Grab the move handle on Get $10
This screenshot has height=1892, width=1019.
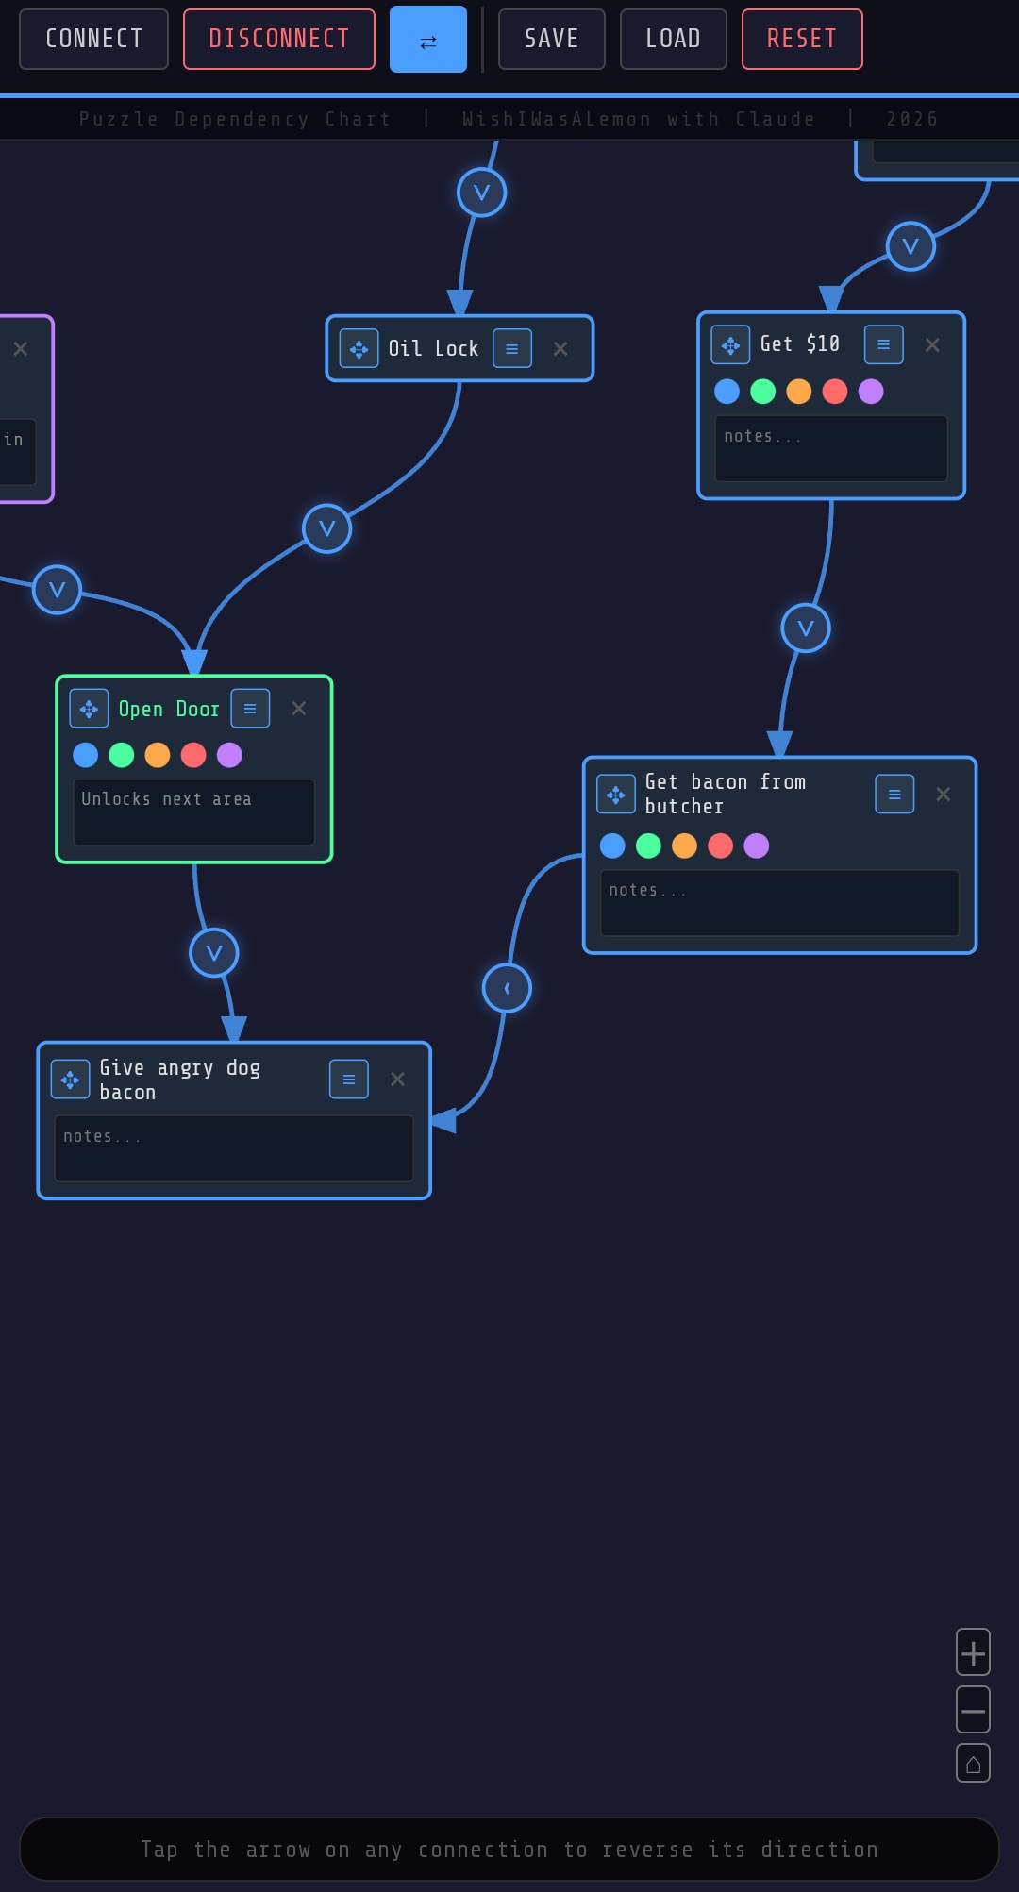pyautogui.click(x=731, y=345)
